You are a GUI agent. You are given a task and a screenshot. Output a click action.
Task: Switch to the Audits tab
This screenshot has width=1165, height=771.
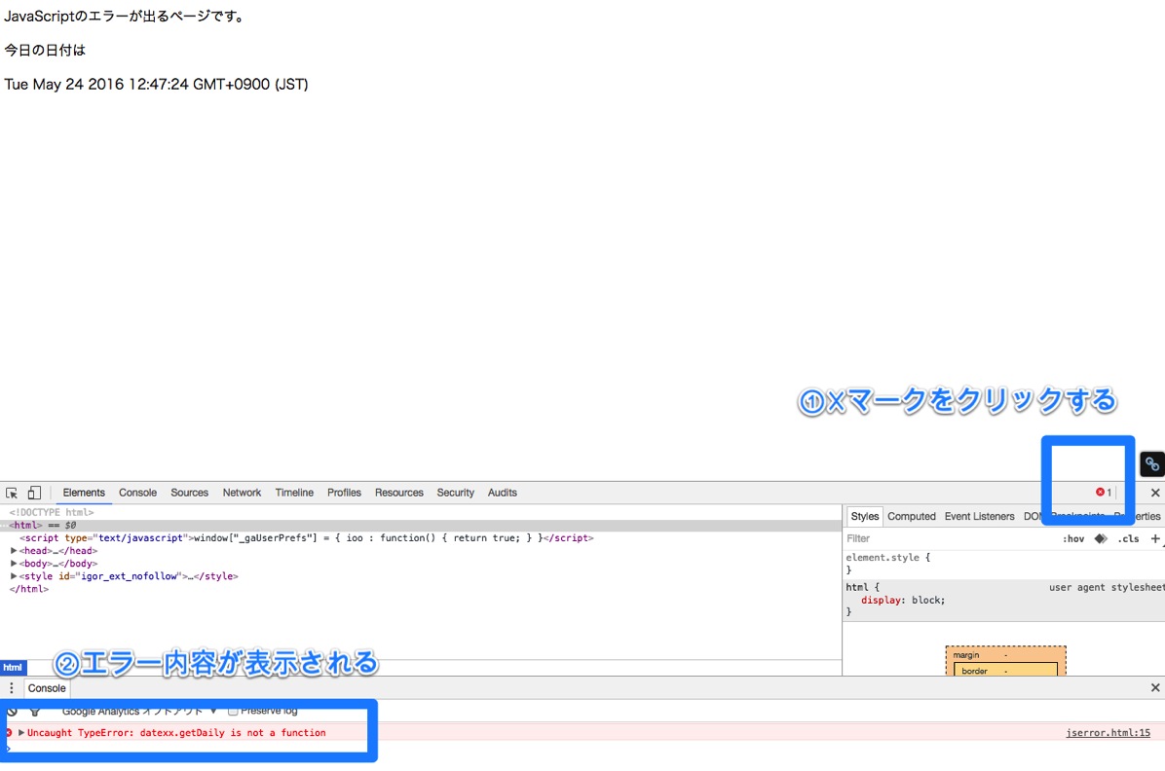(x=503, y=493)
